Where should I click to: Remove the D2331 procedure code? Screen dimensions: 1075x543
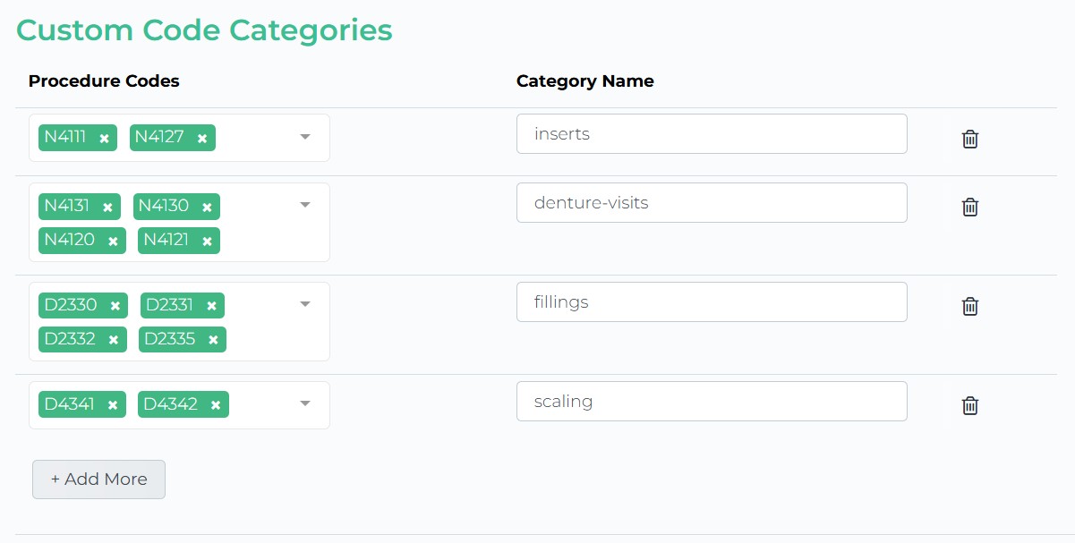click(x=211, y=306)
